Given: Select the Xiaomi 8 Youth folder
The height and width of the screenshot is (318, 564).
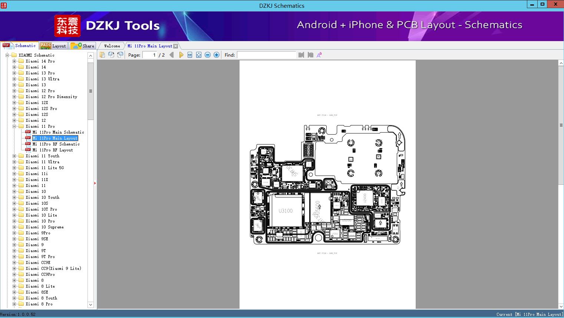Looking at the screenshot, I should (42, 298).
